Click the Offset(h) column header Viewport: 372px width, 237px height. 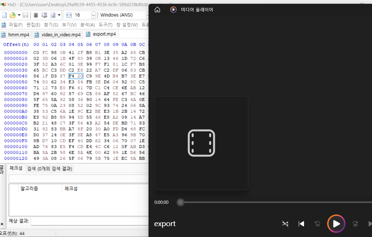pos(16,44)
